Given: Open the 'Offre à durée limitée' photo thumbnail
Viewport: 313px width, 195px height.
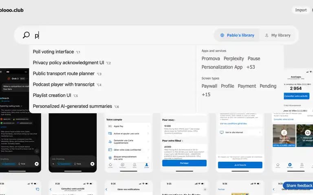Looking at the screenshot, I should click(x=284, y=136).
